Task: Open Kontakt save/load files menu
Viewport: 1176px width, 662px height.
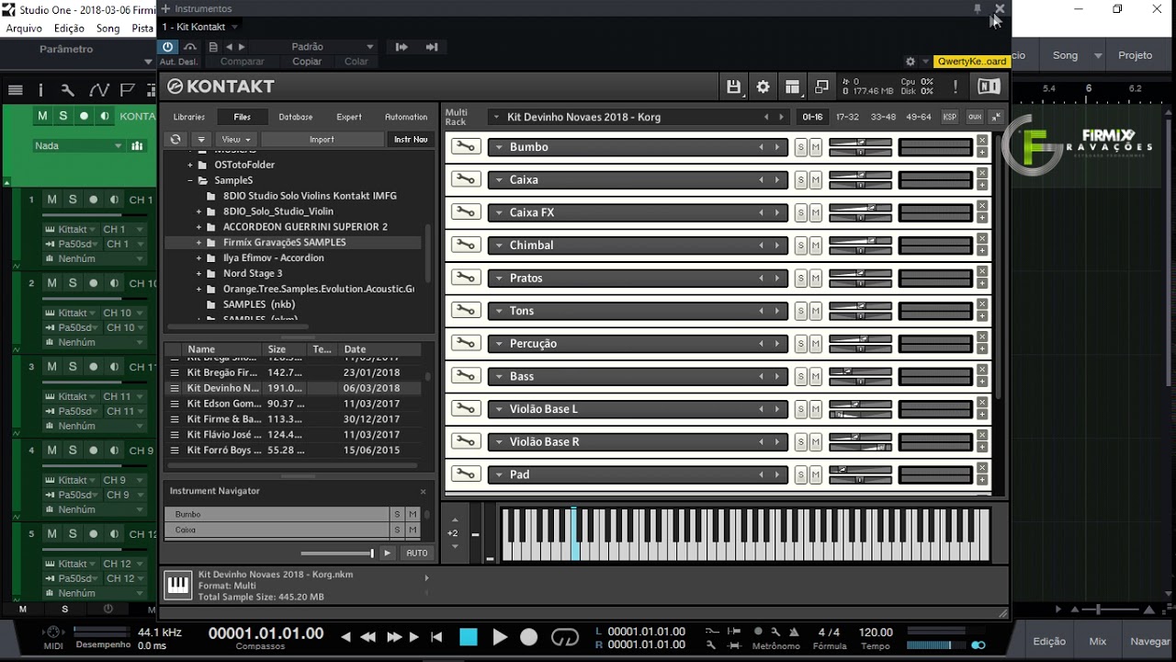Action: pos(733,86)
